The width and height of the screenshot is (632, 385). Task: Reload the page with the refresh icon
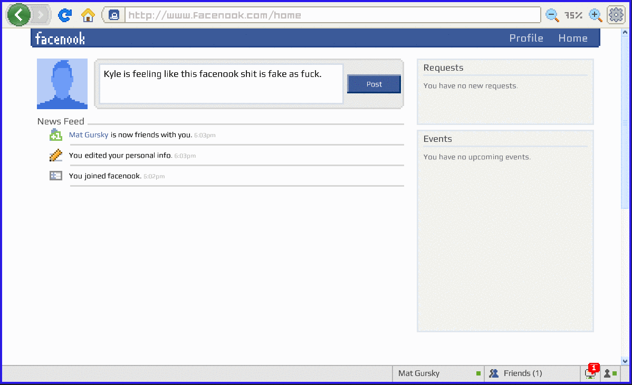click(65, 15)
